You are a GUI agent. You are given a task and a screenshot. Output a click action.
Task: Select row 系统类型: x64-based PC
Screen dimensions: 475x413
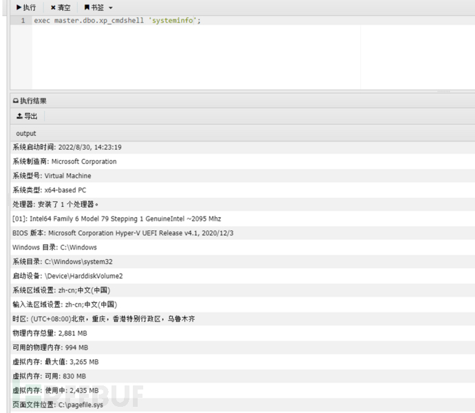(x=242, y=190)
